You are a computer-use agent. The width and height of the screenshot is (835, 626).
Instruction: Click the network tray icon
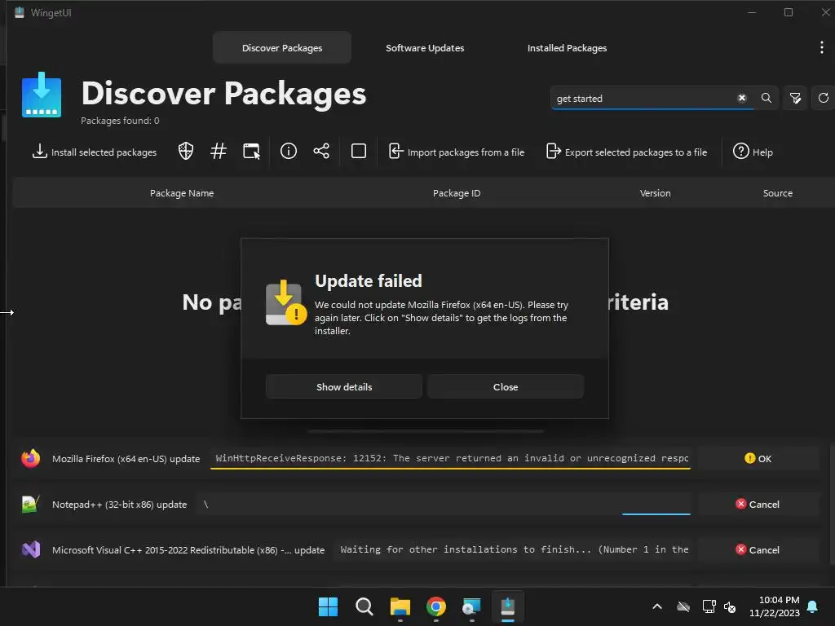(x=709, y=606)
